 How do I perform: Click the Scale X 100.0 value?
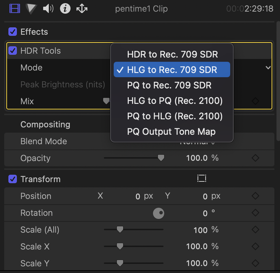tap(196, 247)
